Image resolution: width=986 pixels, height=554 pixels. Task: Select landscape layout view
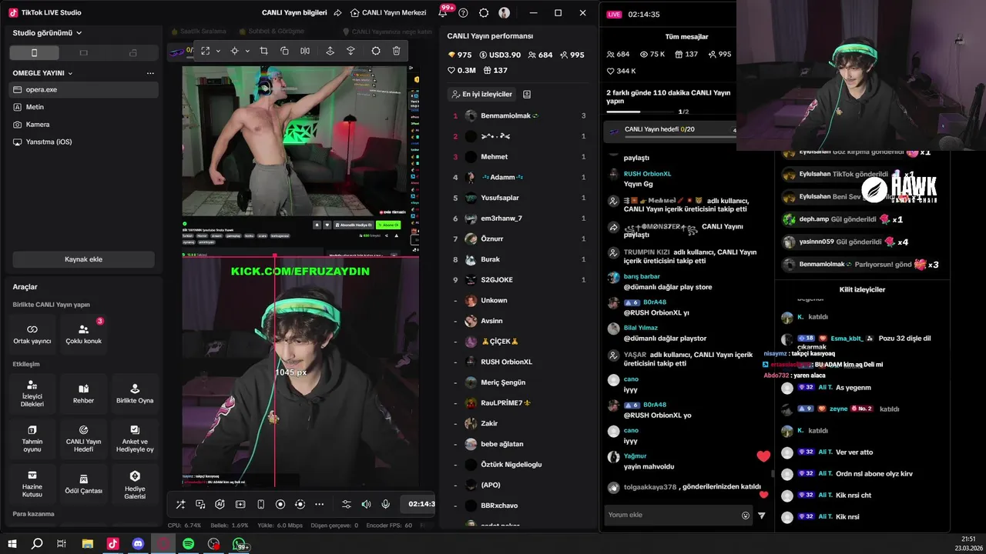click(84, 52)
